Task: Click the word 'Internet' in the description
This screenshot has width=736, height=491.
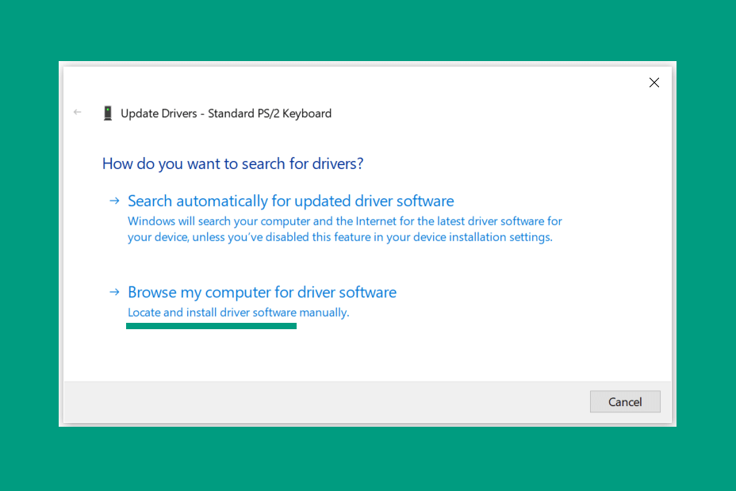Action: coord(375,221)
